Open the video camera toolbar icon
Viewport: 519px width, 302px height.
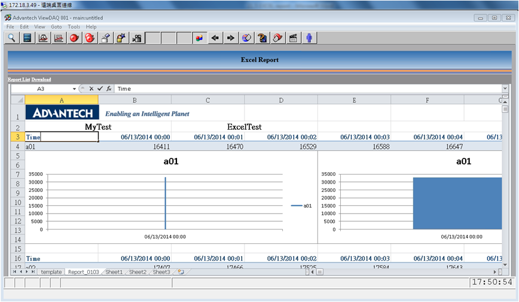coord(137,38)
